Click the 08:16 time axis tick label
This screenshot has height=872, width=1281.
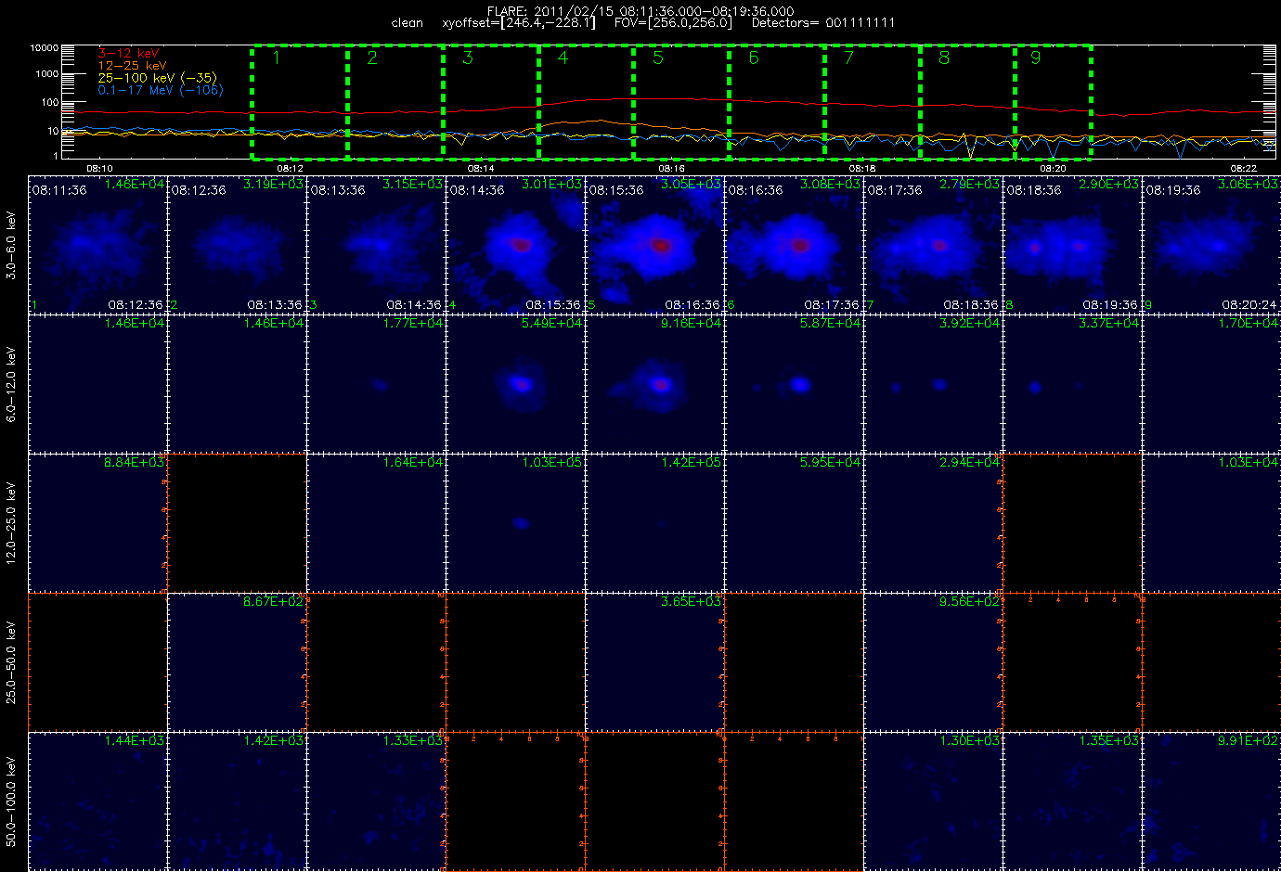671,169
